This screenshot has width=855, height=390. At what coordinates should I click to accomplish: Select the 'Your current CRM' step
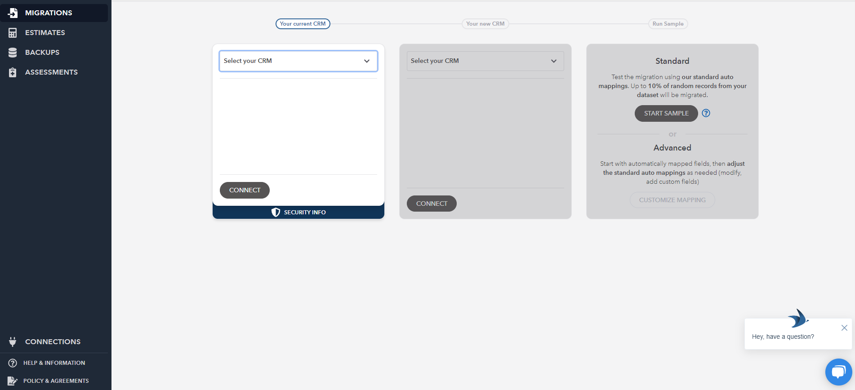click(303, 24)
